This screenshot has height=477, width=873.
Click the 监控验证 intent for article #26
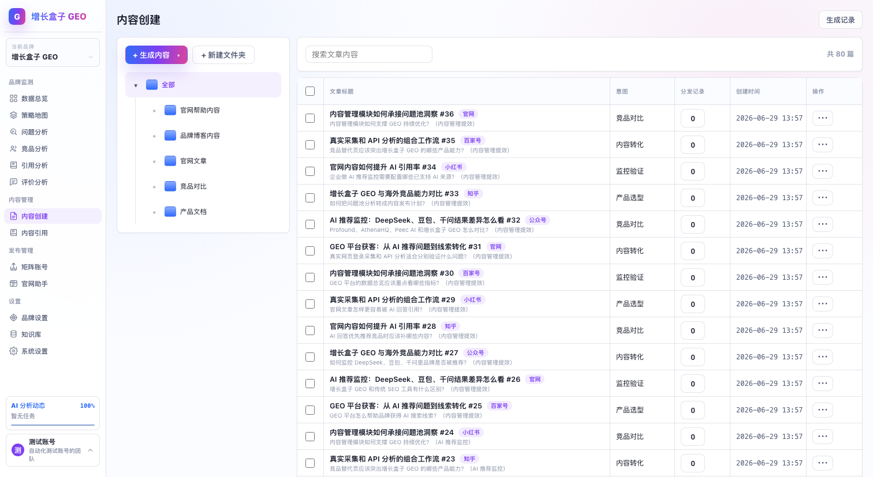[x=630, y=384]
